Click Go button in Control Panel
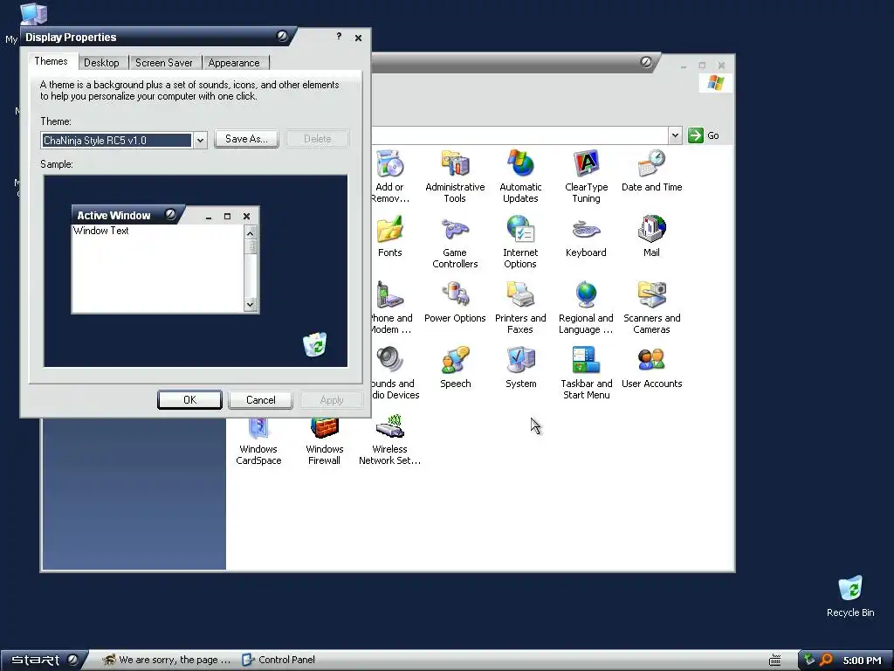The image size is (894, 671). [703, 135]
